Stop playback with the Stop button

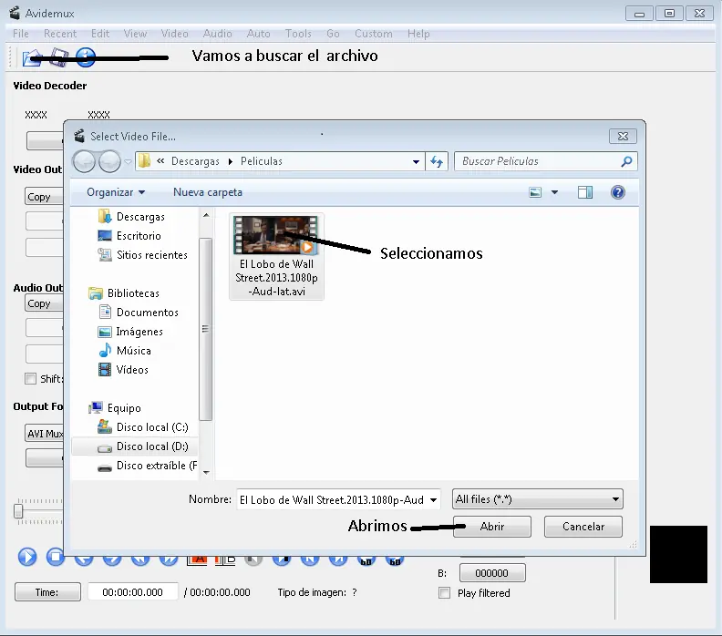pyautogui.click(x=56, y=557)
